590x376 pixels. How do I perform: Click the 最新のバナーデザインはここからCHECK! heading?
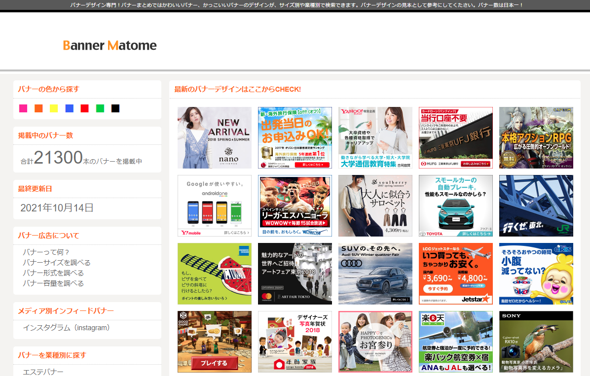pyautogui.click(x=237, y=90)
